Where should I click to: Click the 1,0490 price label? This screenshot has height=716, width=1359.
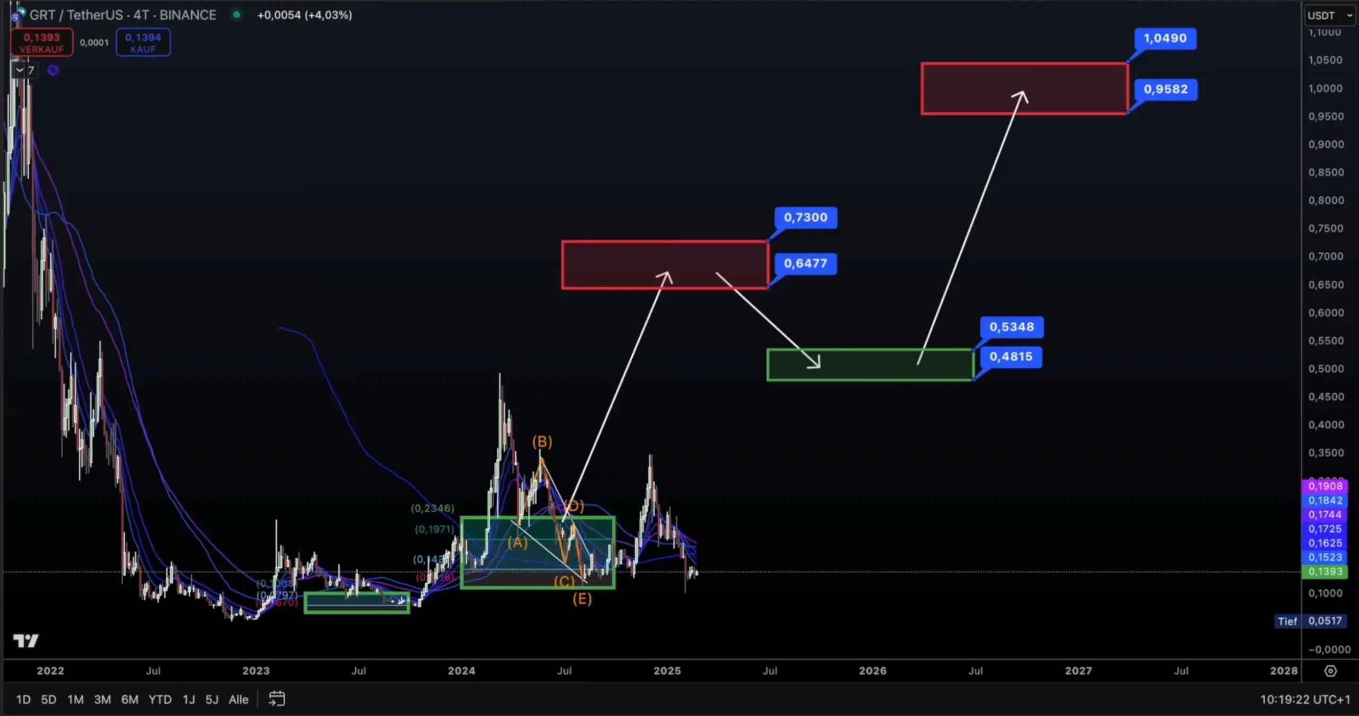(1165, 38)
